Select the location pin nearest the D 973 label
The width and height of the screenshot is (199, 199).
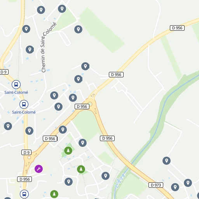175,187
